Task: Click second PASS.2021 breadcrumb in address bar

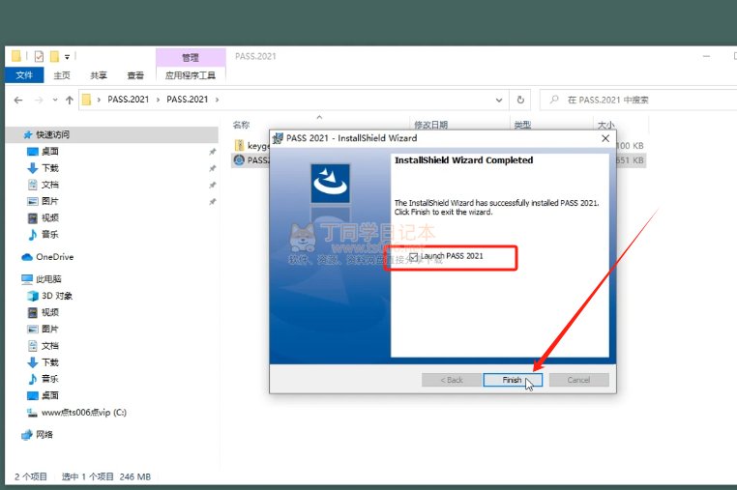Action: click(187, 100)
